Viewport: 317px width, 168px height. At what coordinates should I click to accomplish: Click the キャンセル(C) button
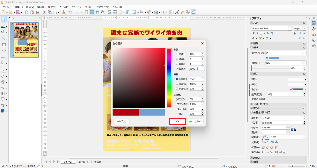tap(195, 121)
